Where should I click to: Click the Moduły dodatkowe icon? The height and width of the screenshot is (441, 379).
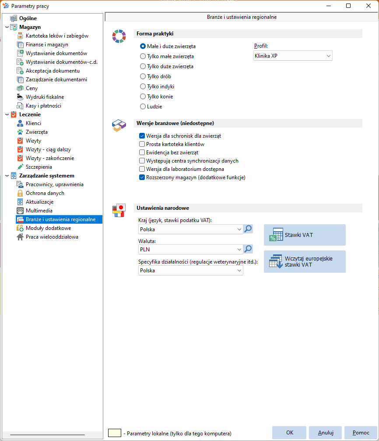pyautogui.click(x=20, y=228)
